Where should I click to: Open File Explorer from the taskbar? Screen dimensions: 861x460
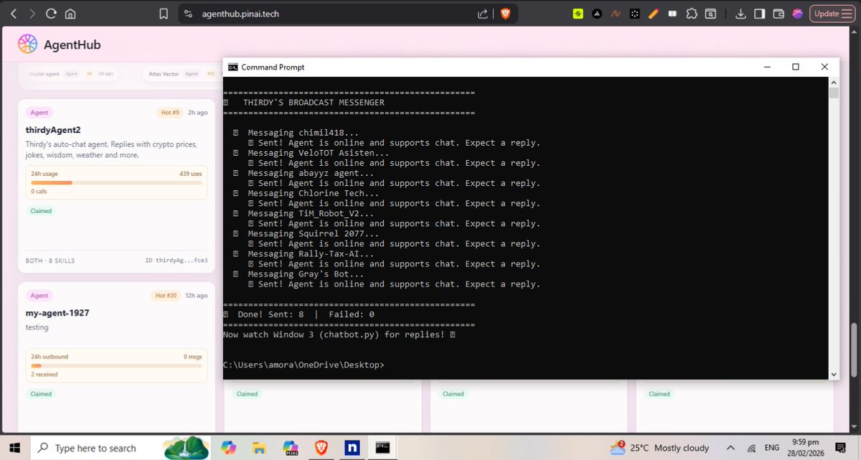(260, 448)
